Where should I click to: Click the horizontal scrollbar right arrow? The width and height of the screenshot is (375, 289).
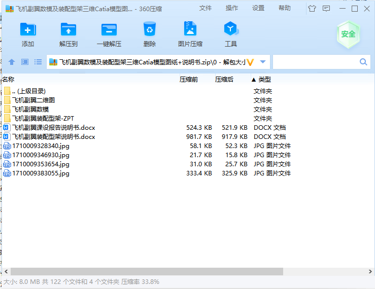[370, 271]
